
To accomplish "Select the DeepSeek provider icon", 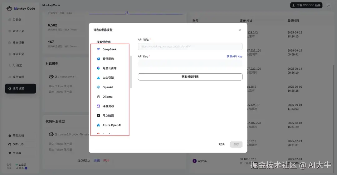I will pyautogui.click(x=98, y=49).
